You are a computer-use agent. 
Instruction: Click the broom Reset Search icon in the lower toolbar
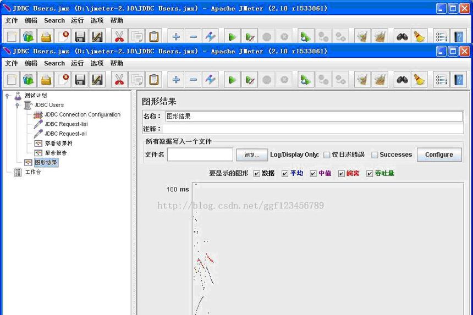coord(419,80)
